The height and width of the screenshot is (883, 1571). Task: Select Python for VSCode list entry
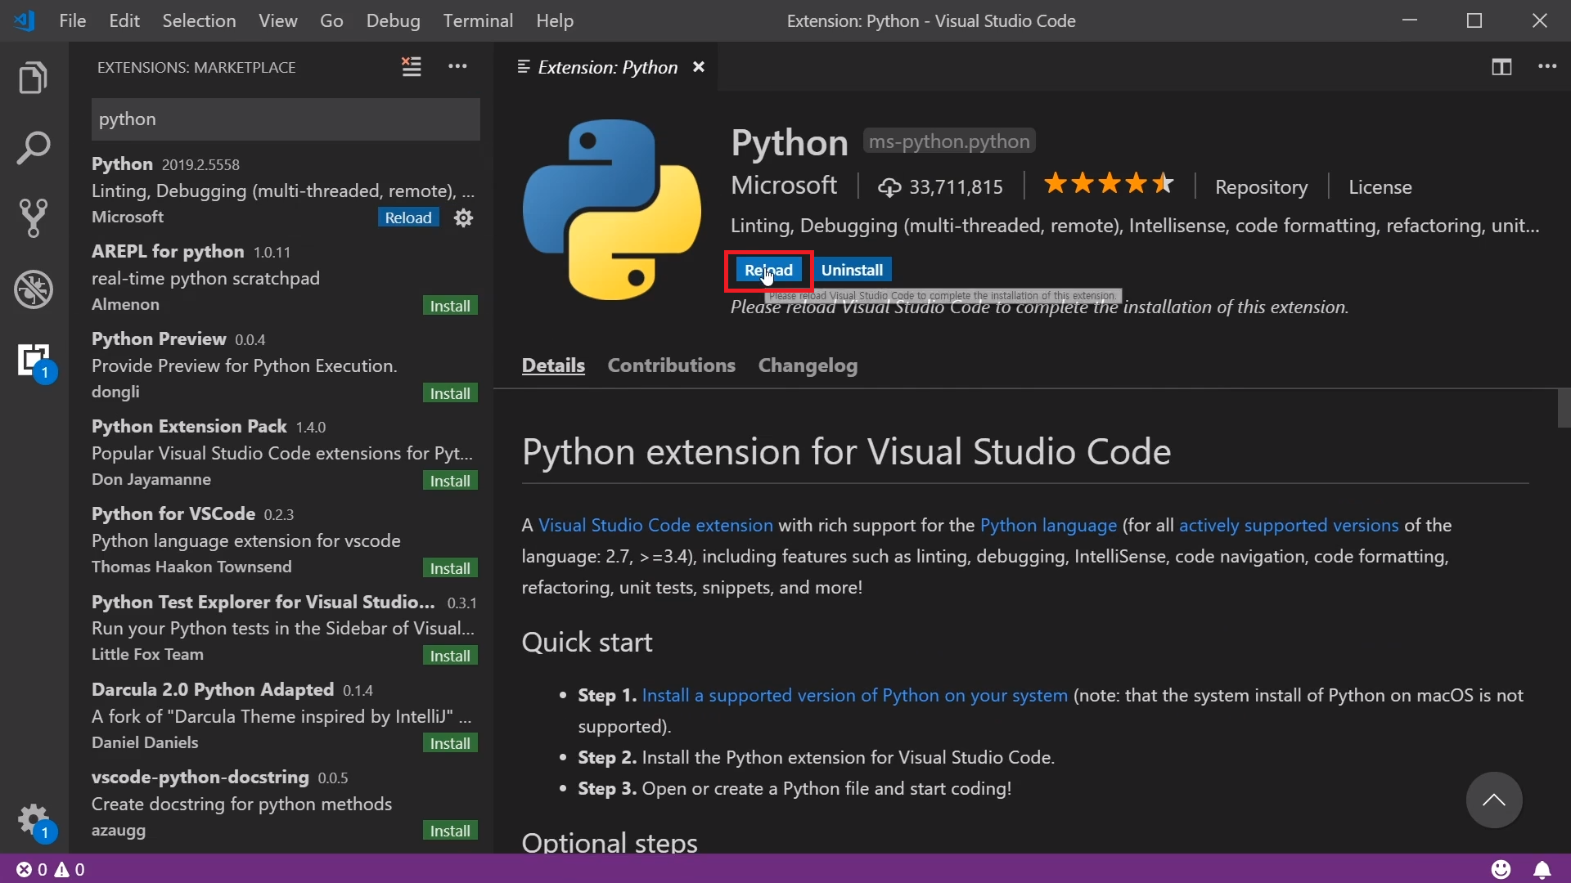(x=283, y=540)
